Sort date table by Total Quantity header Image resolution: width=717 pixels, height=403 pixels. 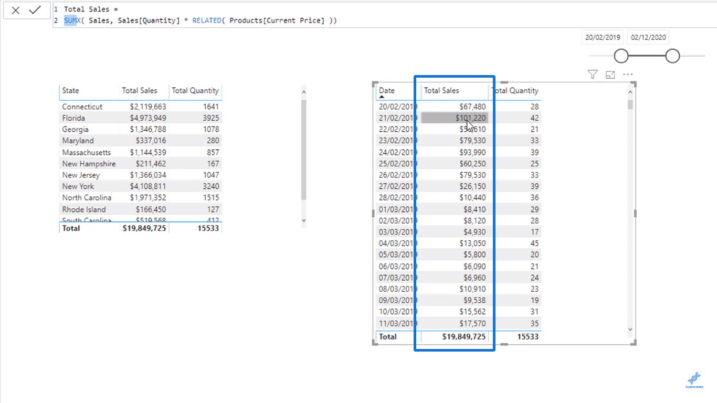click(x=515, y=90)
